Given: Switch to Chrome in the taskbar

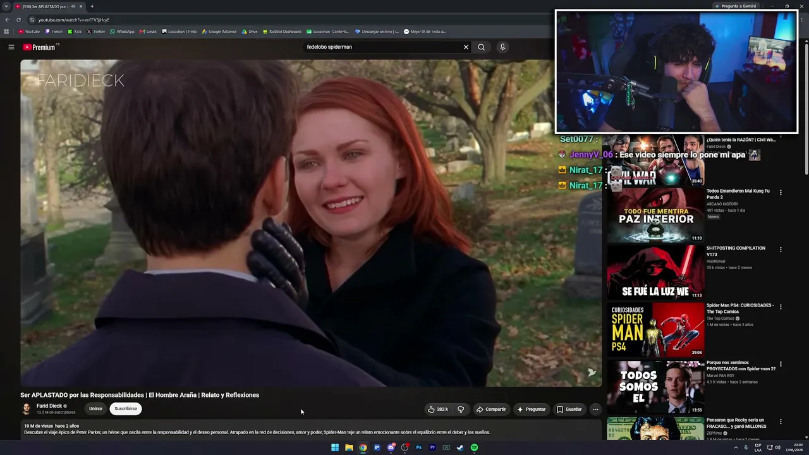Looking at the screenshot, I should click(x=363, y=447).
